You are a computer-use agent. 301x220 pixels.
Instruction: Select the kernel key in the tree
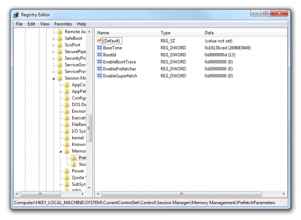78,138
